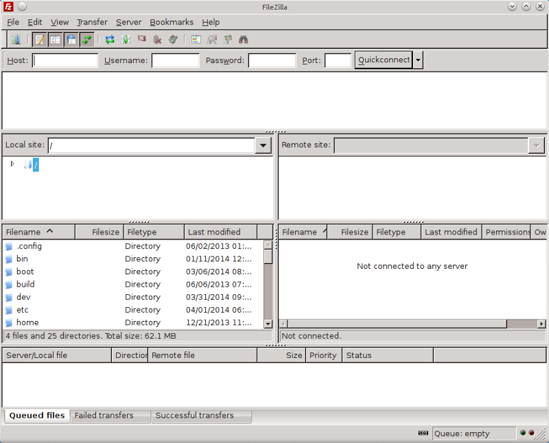This screenshot has height=443, width=549.
Task: Open the Edit menu
Action: point(35,22)
